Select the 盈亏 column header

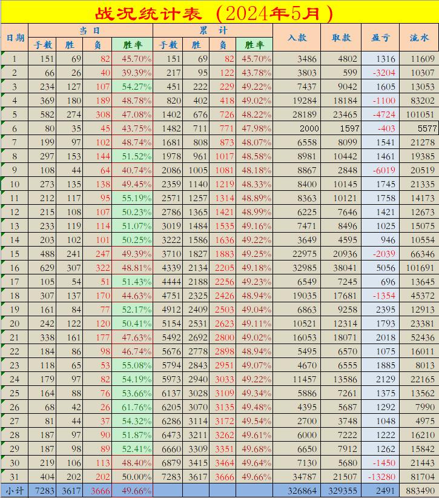pyautogui.click(x=380, y=38)
